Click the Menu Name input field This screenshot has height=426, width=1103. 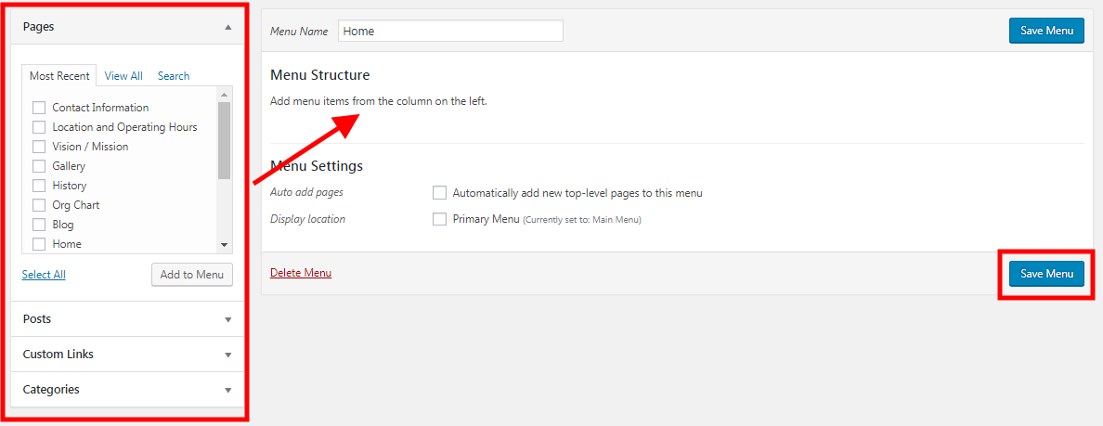[x=450, y=31]
